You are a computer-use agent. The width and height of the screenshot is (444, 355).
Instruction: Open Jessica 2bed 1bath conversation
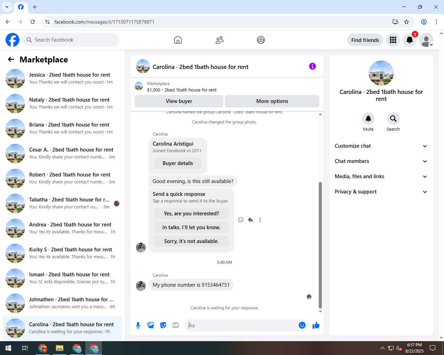tap(62, 78)
